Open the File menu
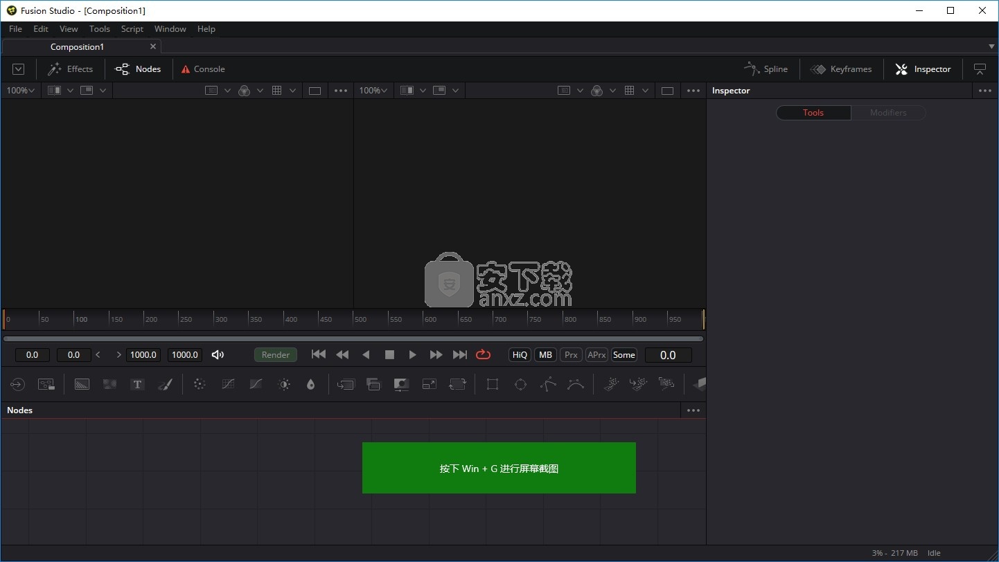 [x=15, y=29]
